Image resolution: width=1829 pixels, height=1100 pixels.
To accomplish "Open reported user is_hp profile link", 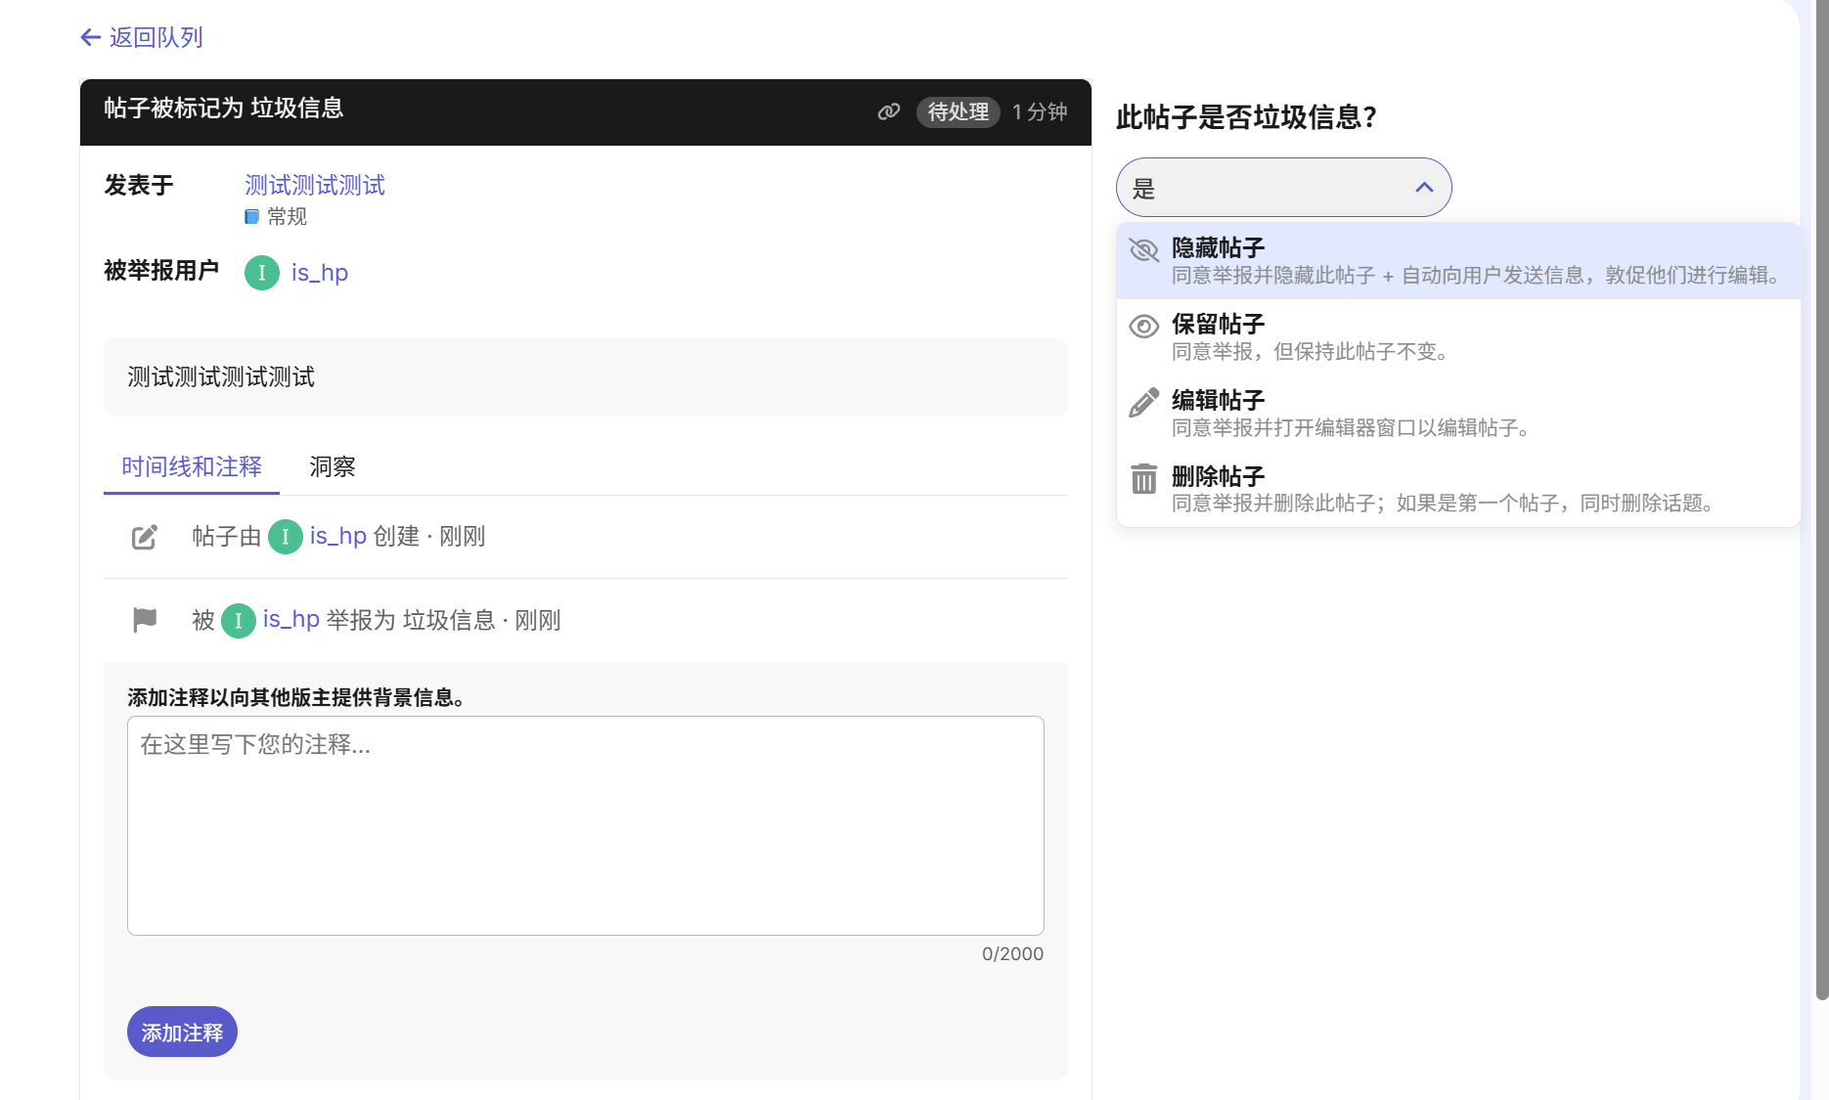I will click(320, 273).
